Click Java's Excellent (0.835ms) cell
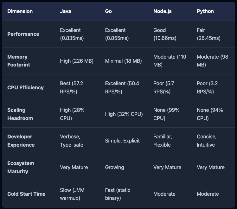This screenshot has height=209, width=237. [x=72, y=34]
